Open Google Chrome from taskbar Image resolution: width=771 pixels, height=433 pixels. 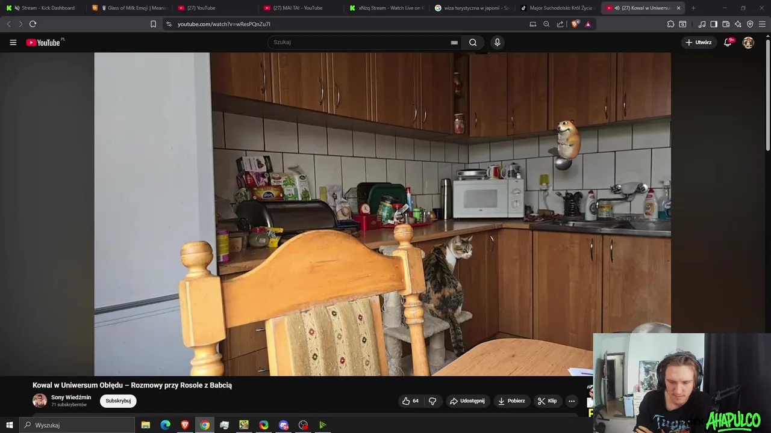[205, 425]
